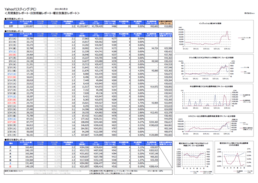
Task: Select the 2011年3月分 period label
Action: [61, 9]
